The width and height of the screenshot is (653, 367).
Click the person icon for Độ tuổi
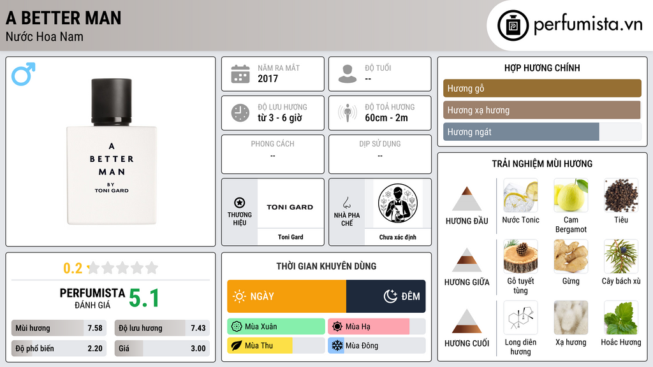[348, 74]
